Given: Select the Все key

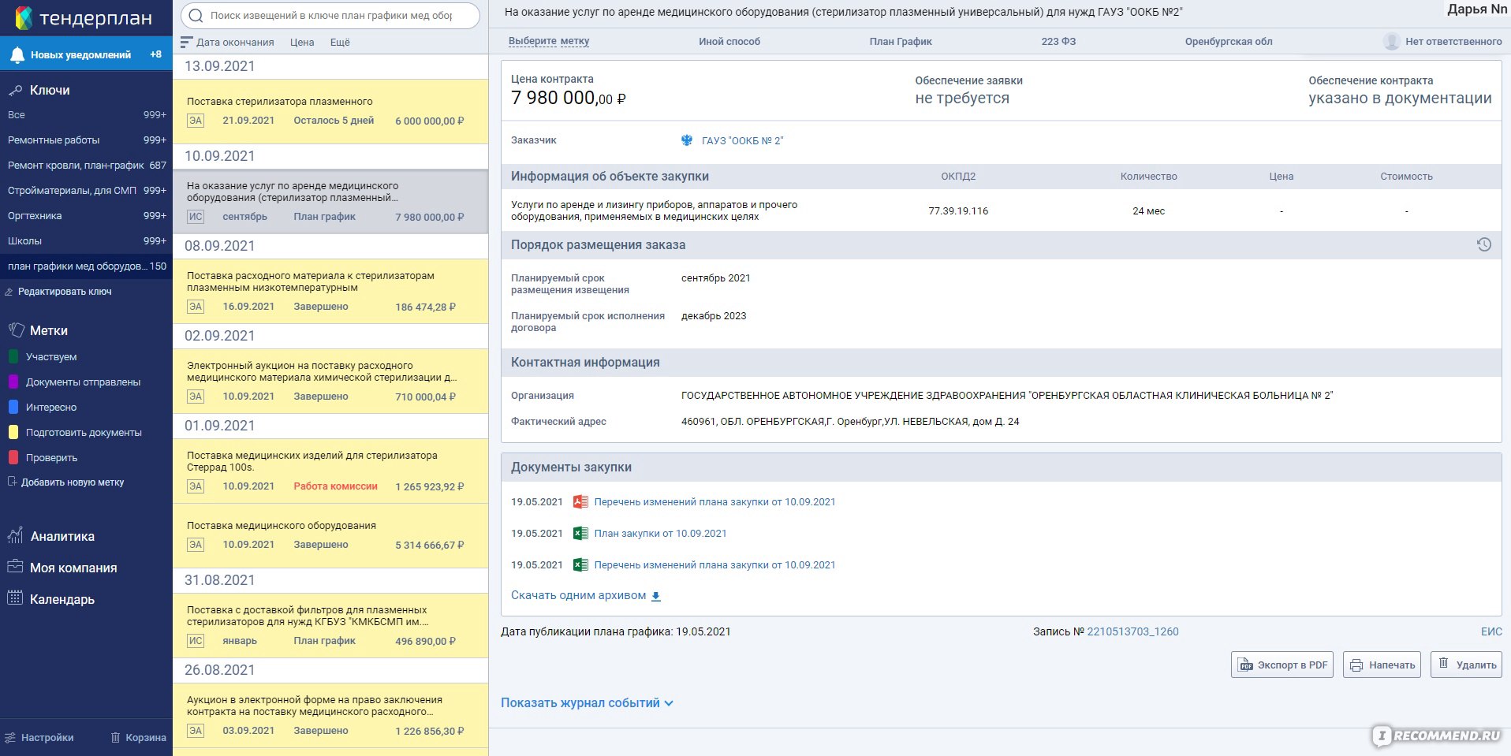Looking at the screenshot, I should (86, 115).
